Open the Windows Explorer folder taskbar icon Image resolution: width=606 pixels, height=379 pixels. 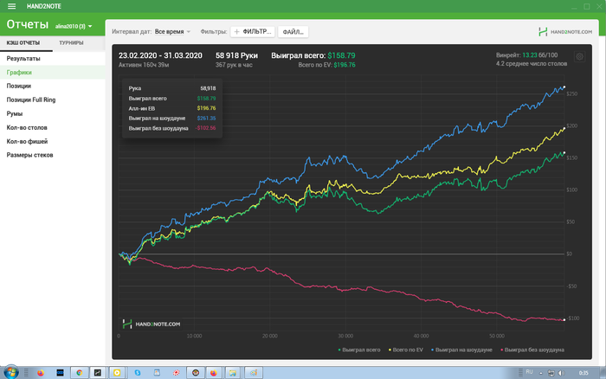tap(233, 373)
